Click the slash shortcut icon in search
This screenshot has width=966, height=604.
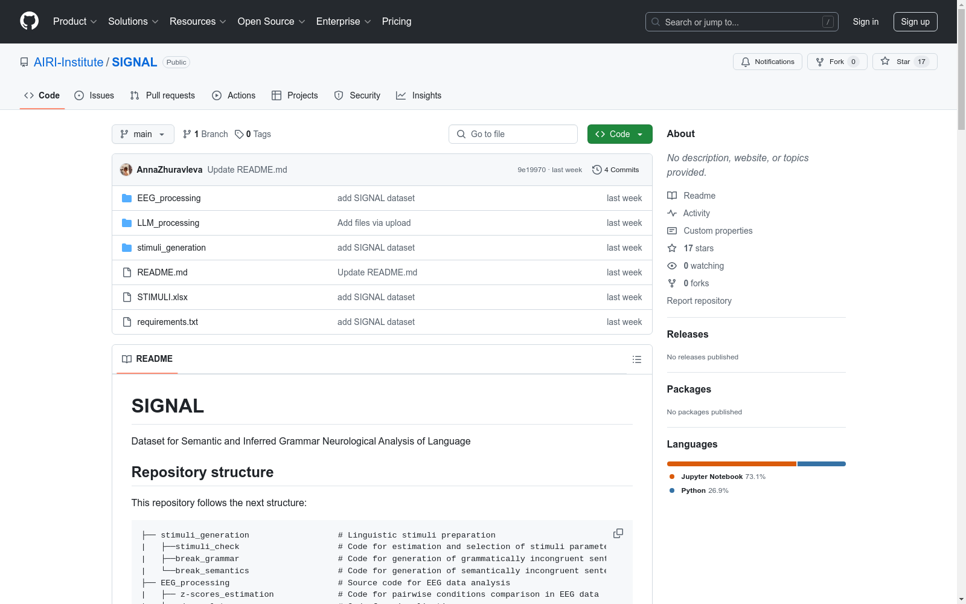[x=828, y=22]
